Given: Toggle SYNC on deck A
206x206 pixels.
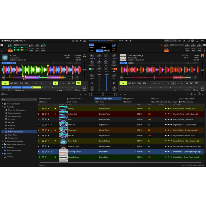Looking at the screenshot, I should tap(5, 63).
